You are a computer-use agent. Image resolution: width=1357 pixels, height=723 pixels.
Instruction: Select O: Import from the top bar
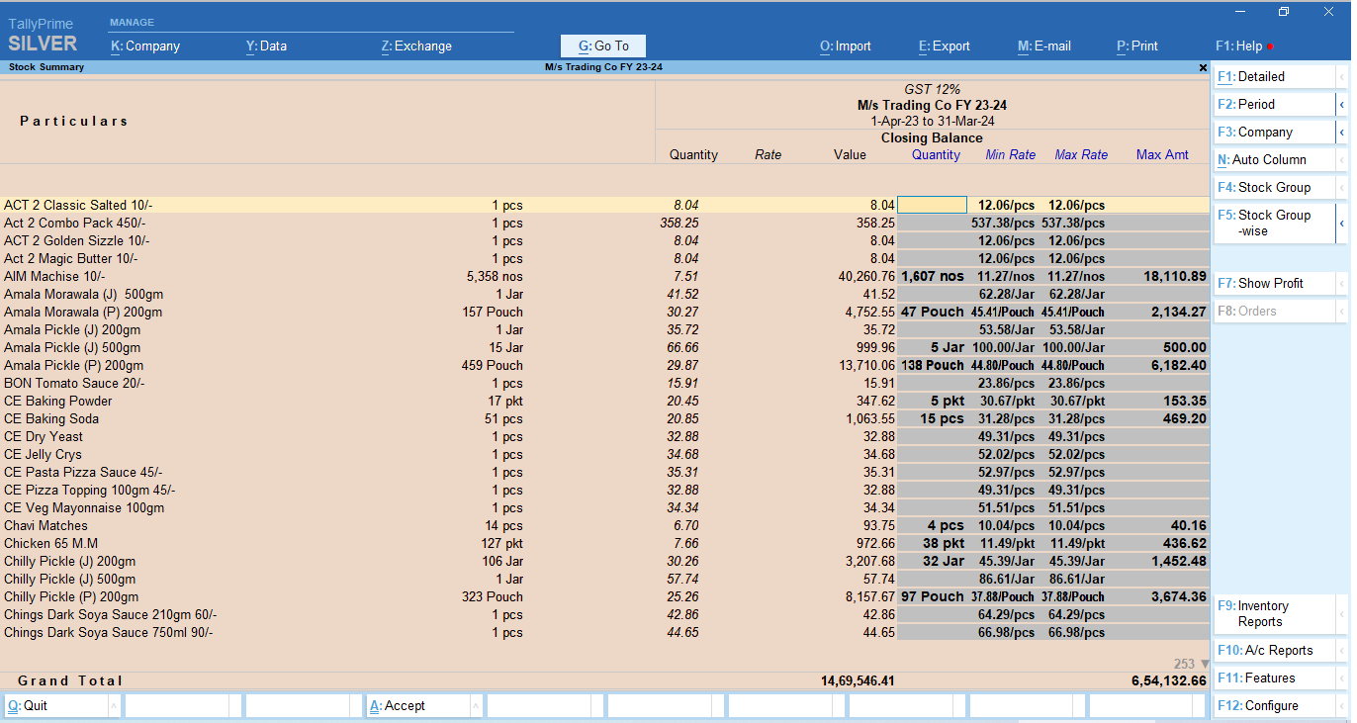(x=846, y=45)
